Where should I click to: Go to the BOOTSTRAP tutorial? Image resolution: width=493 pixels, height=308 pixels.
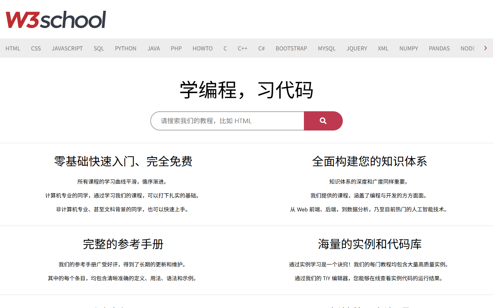[x=291, y=49]
